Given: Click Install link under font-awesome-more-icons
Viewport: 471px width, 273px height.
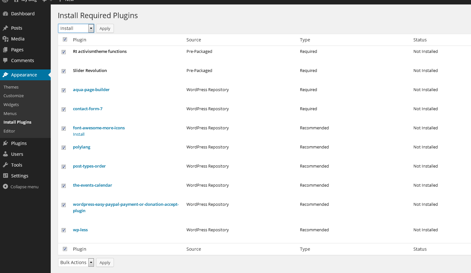Looking at the screenshot, I should pyautogui.click(x=79, y=134).
